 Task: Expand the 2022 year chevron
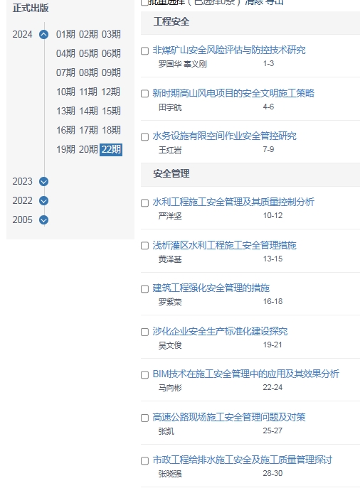tap(44, 200)
